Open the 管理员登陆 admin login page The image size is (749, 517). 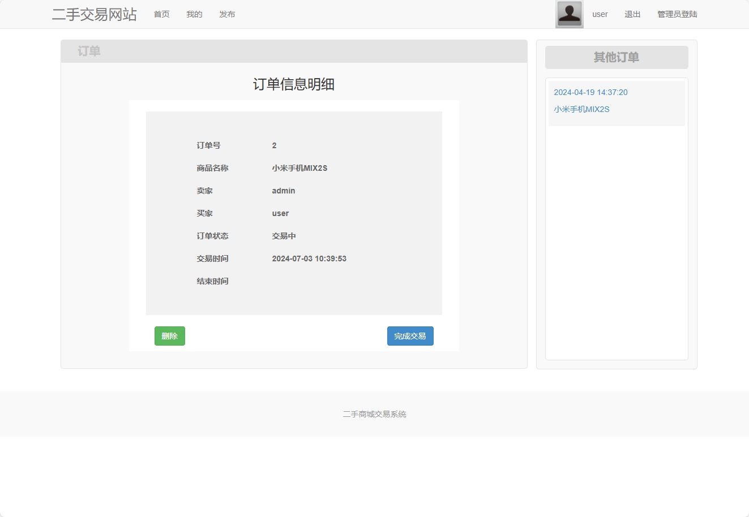(677, 14)
